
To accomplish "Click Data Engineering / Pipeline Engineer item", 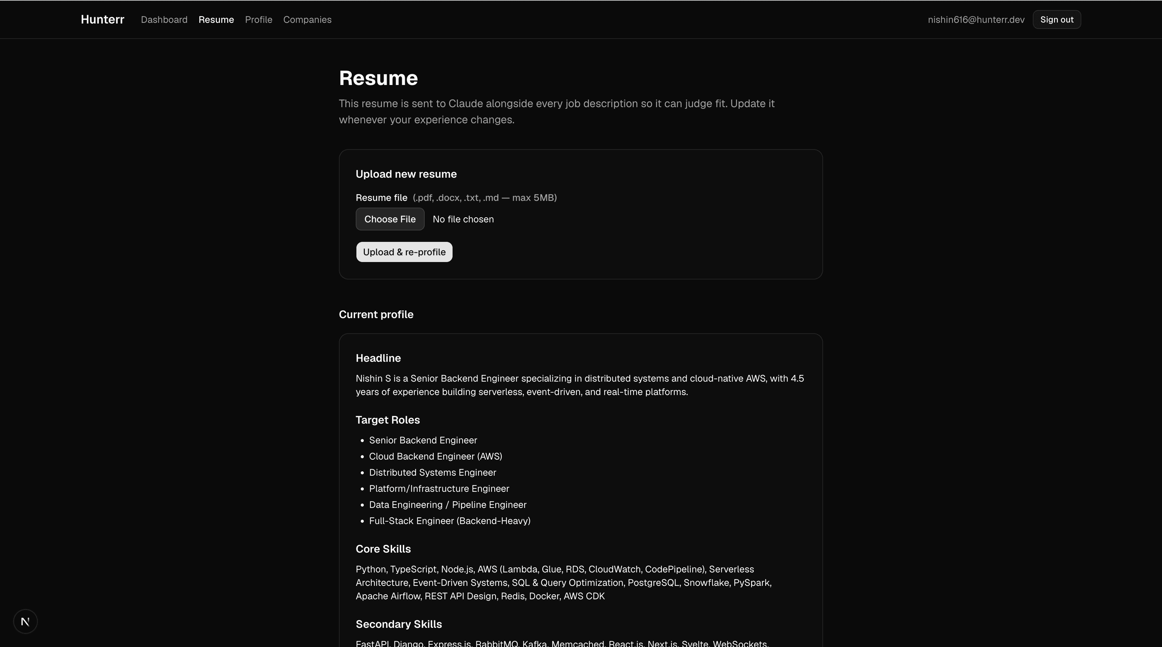I will [x=448, y=505].
